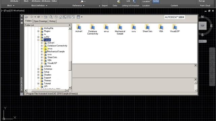
Task: Go Forward using the right arrow icon
Action: [x=38, y=17]
